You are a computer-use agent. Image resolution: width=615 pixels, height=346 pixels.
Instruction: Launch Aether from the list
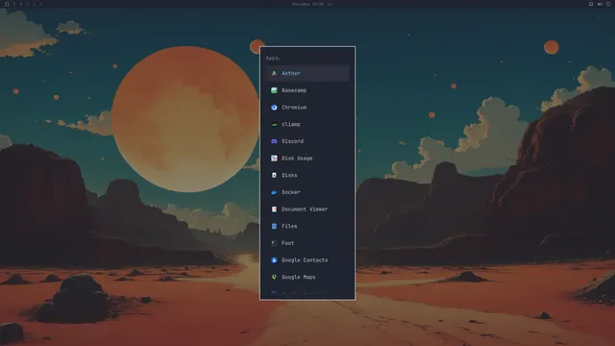click(x=307, y=73)
